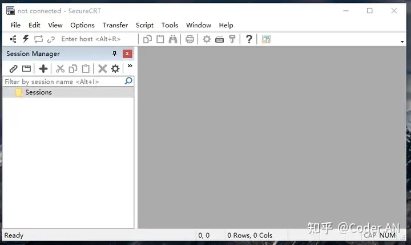Close the Session Manager panel

127,54
